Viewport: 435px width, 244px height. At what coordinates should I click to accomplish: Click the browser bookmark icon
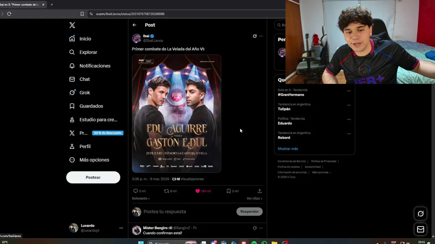tap(82, 14)
